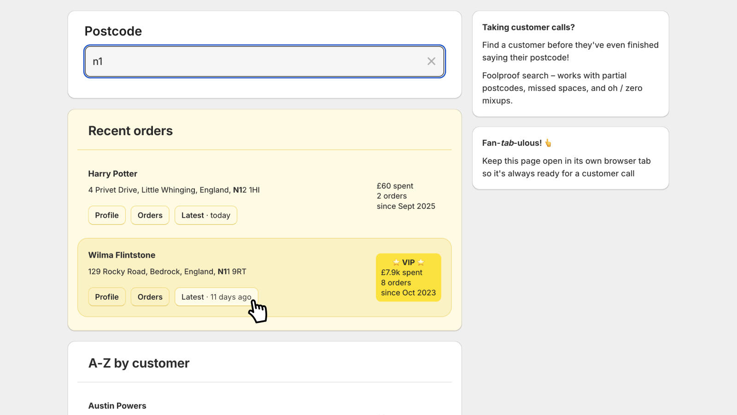Select the Harry Potter customer name

113,174
